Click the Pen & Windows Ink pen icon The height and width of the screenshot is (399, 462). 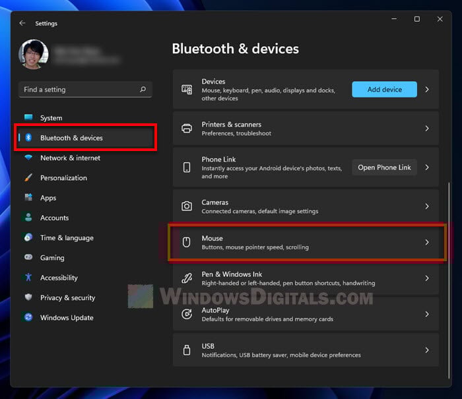click(x=187, y=278)
